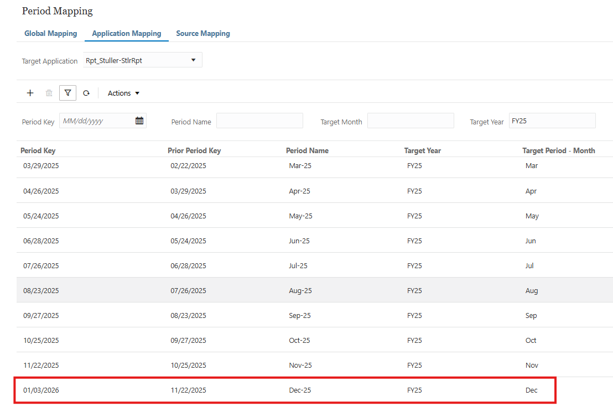Click the Oct-25 period name cell
The width and height of the screenshot is (613, 407).
299,341
